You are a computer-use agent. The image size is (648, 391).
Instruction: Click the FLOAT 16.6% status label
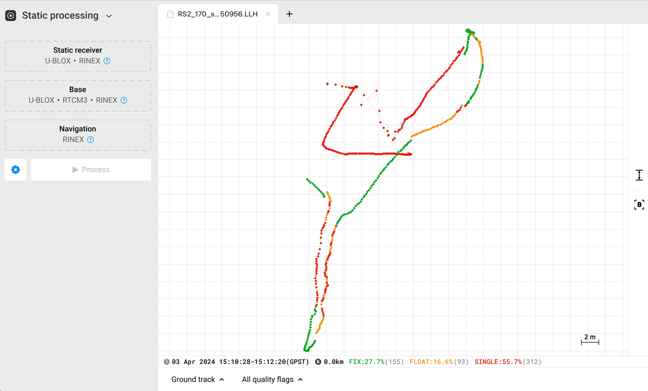[431, 362]
